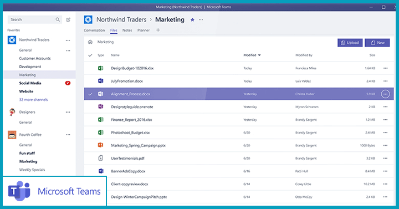Click Excel icon for Photoshoot_Budget.xlsx
The image size is (399, 209).
coord(101,132)
